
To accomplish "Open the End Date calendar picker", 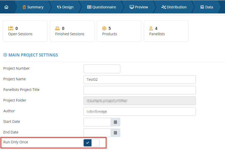I will pyautogui.click(x=115, y=133).
